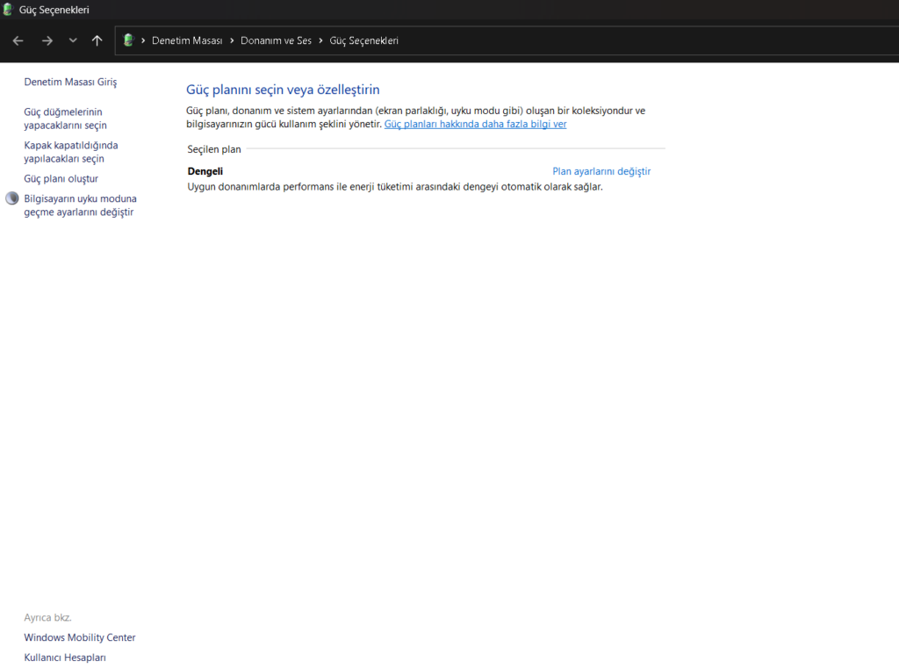Open Denetim Masası Giriş link
Image resolution: width=899 pixels, height=669 pixels.
coord(70,82)
